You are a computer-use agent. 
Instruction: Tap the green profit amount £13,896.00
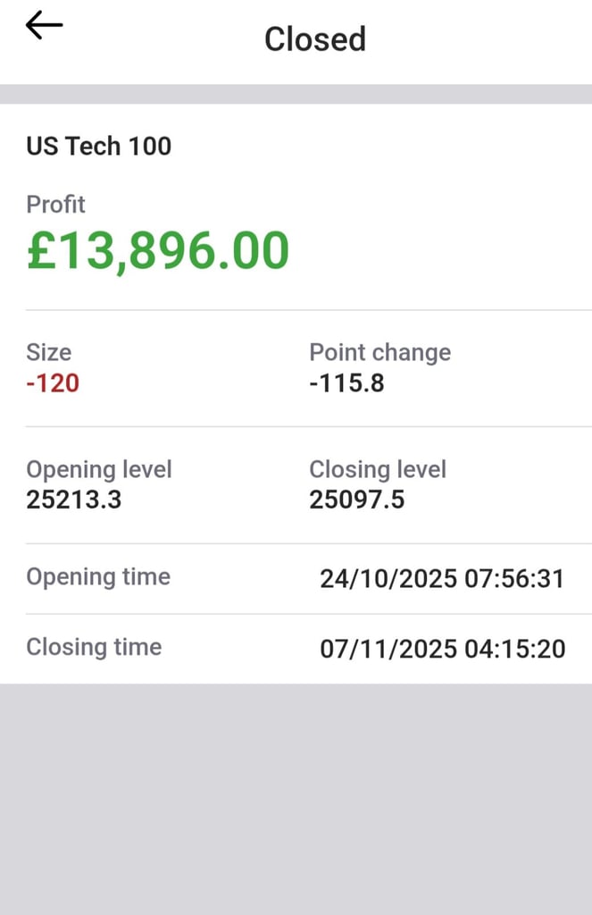coord(158,250)
